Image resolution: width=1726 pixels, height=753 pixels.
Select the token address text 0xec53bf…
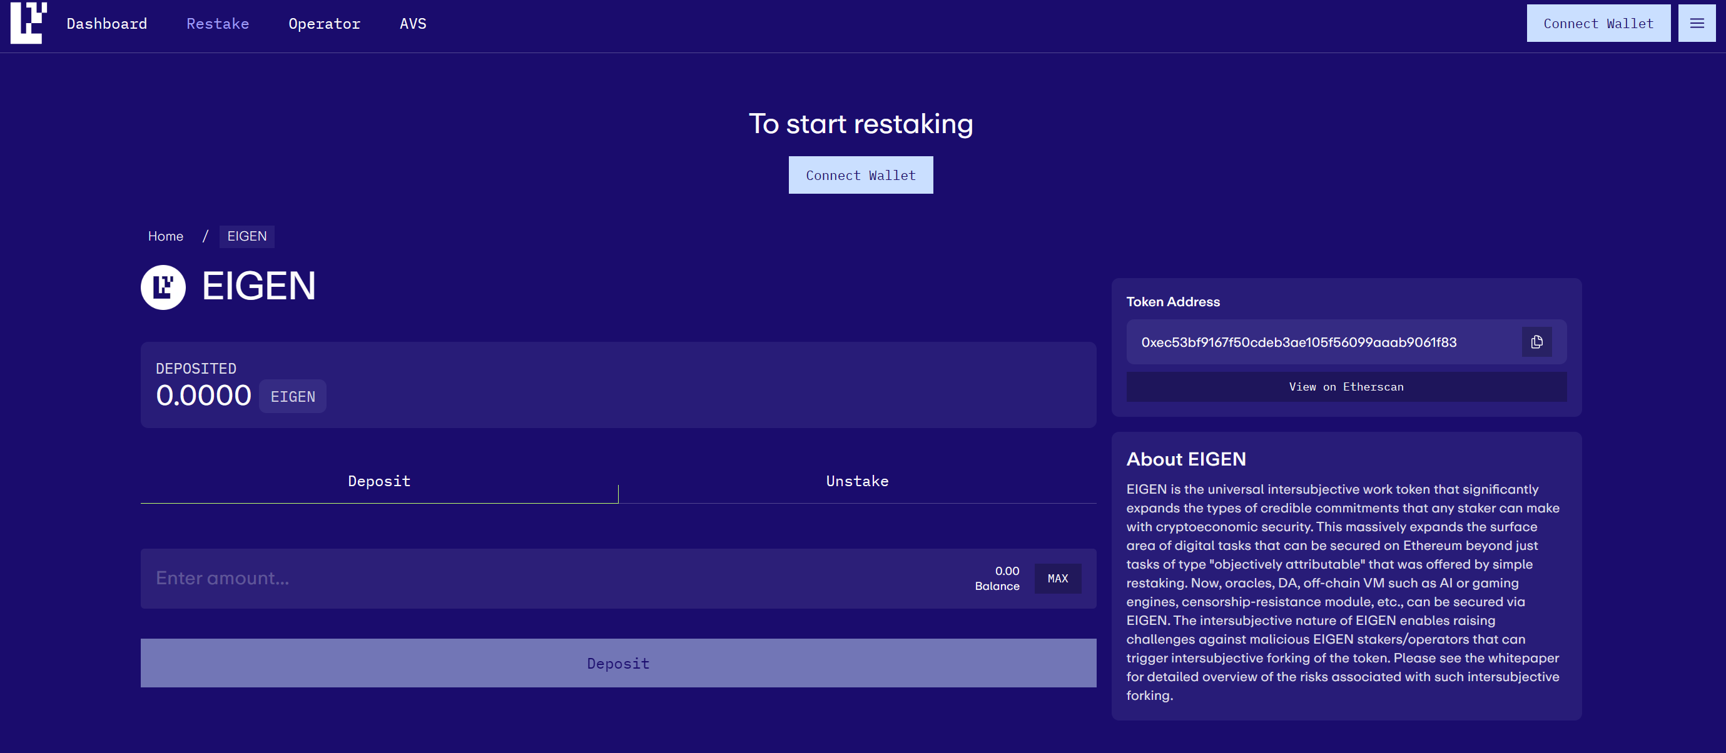point(1299,342)
